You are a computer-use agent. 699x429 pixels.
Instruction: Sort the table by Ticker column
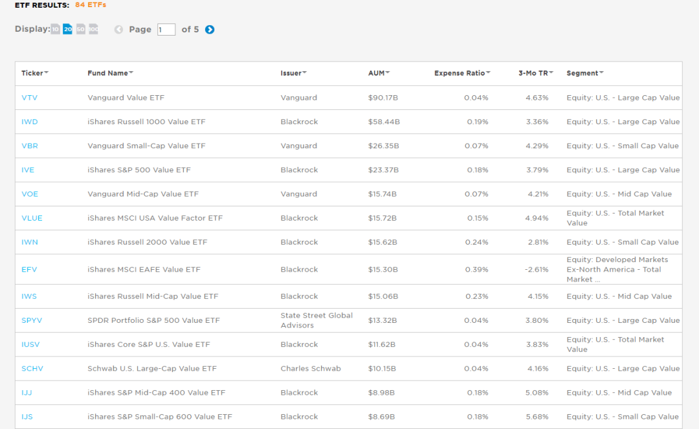[35, 73]
